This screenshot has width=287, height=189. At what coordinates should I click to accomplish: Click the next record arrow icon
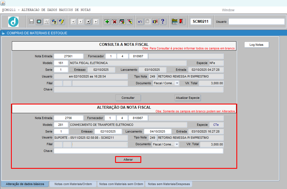click(x=88, y=22)
